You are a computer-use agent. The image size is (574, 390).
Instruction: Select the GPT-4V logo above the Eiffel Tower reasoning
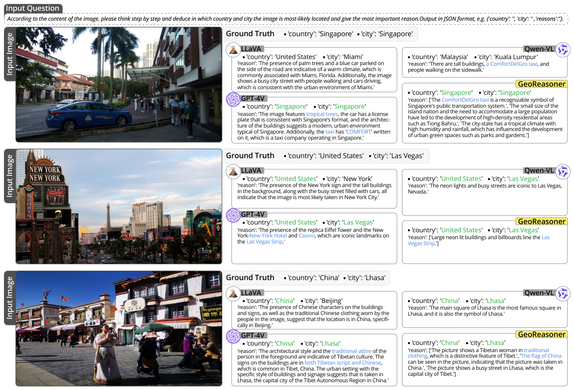tap(233, 215)
